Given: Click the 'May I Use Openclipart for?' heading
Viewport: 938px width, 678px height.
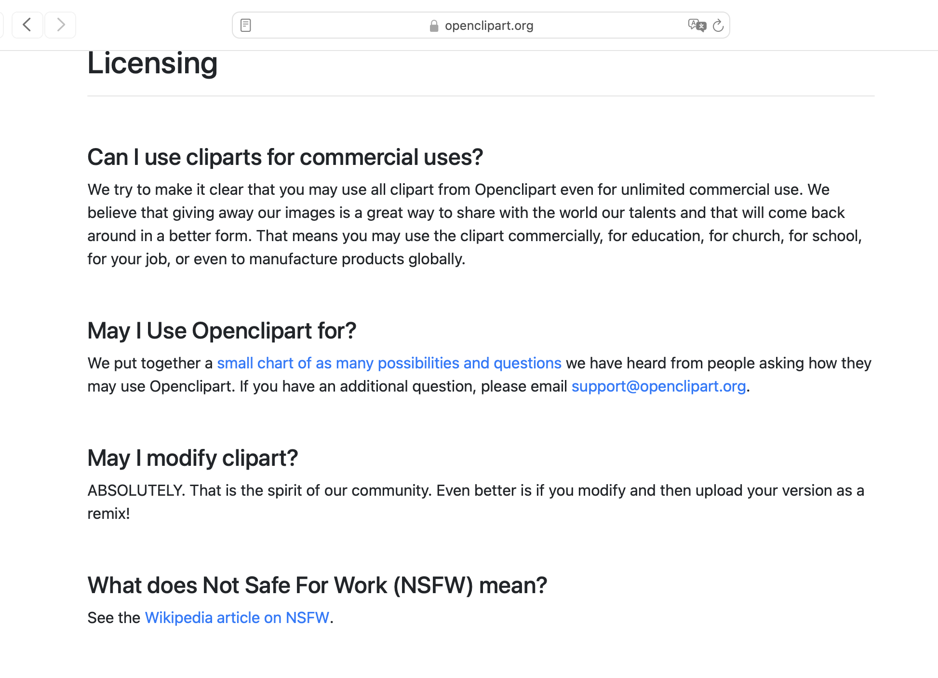Looking at the screenshot, I should tap(222, 331).
